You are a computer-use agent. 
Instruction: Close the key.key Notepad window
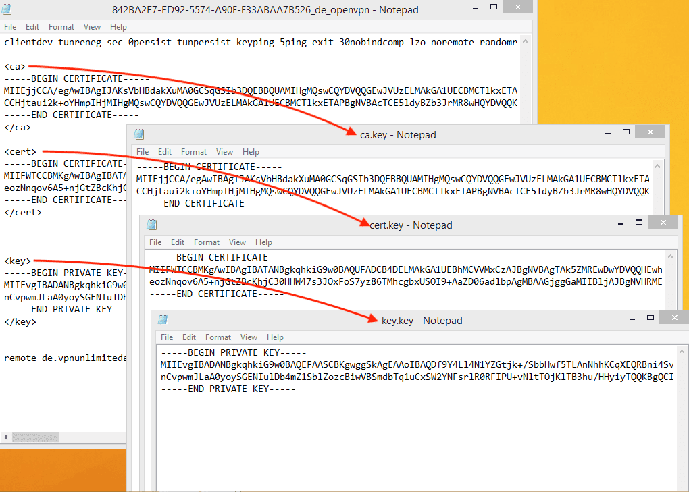pyautogui.click(x=673, y=317)
